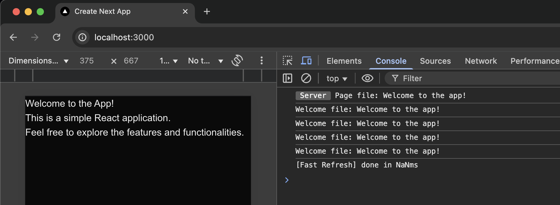Click the width field showing 375

point(87,61)
